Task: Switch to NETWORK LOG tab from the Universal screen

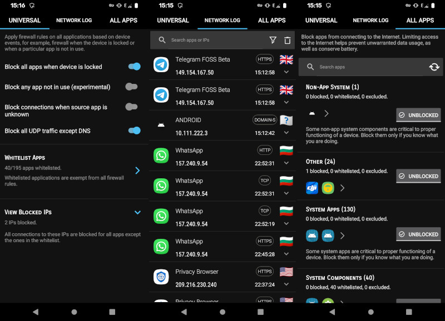Action: pos(74,21)
